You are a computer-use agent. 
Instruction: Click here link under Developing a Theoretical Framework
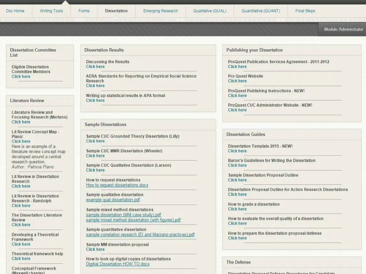[x=21, y=244]
